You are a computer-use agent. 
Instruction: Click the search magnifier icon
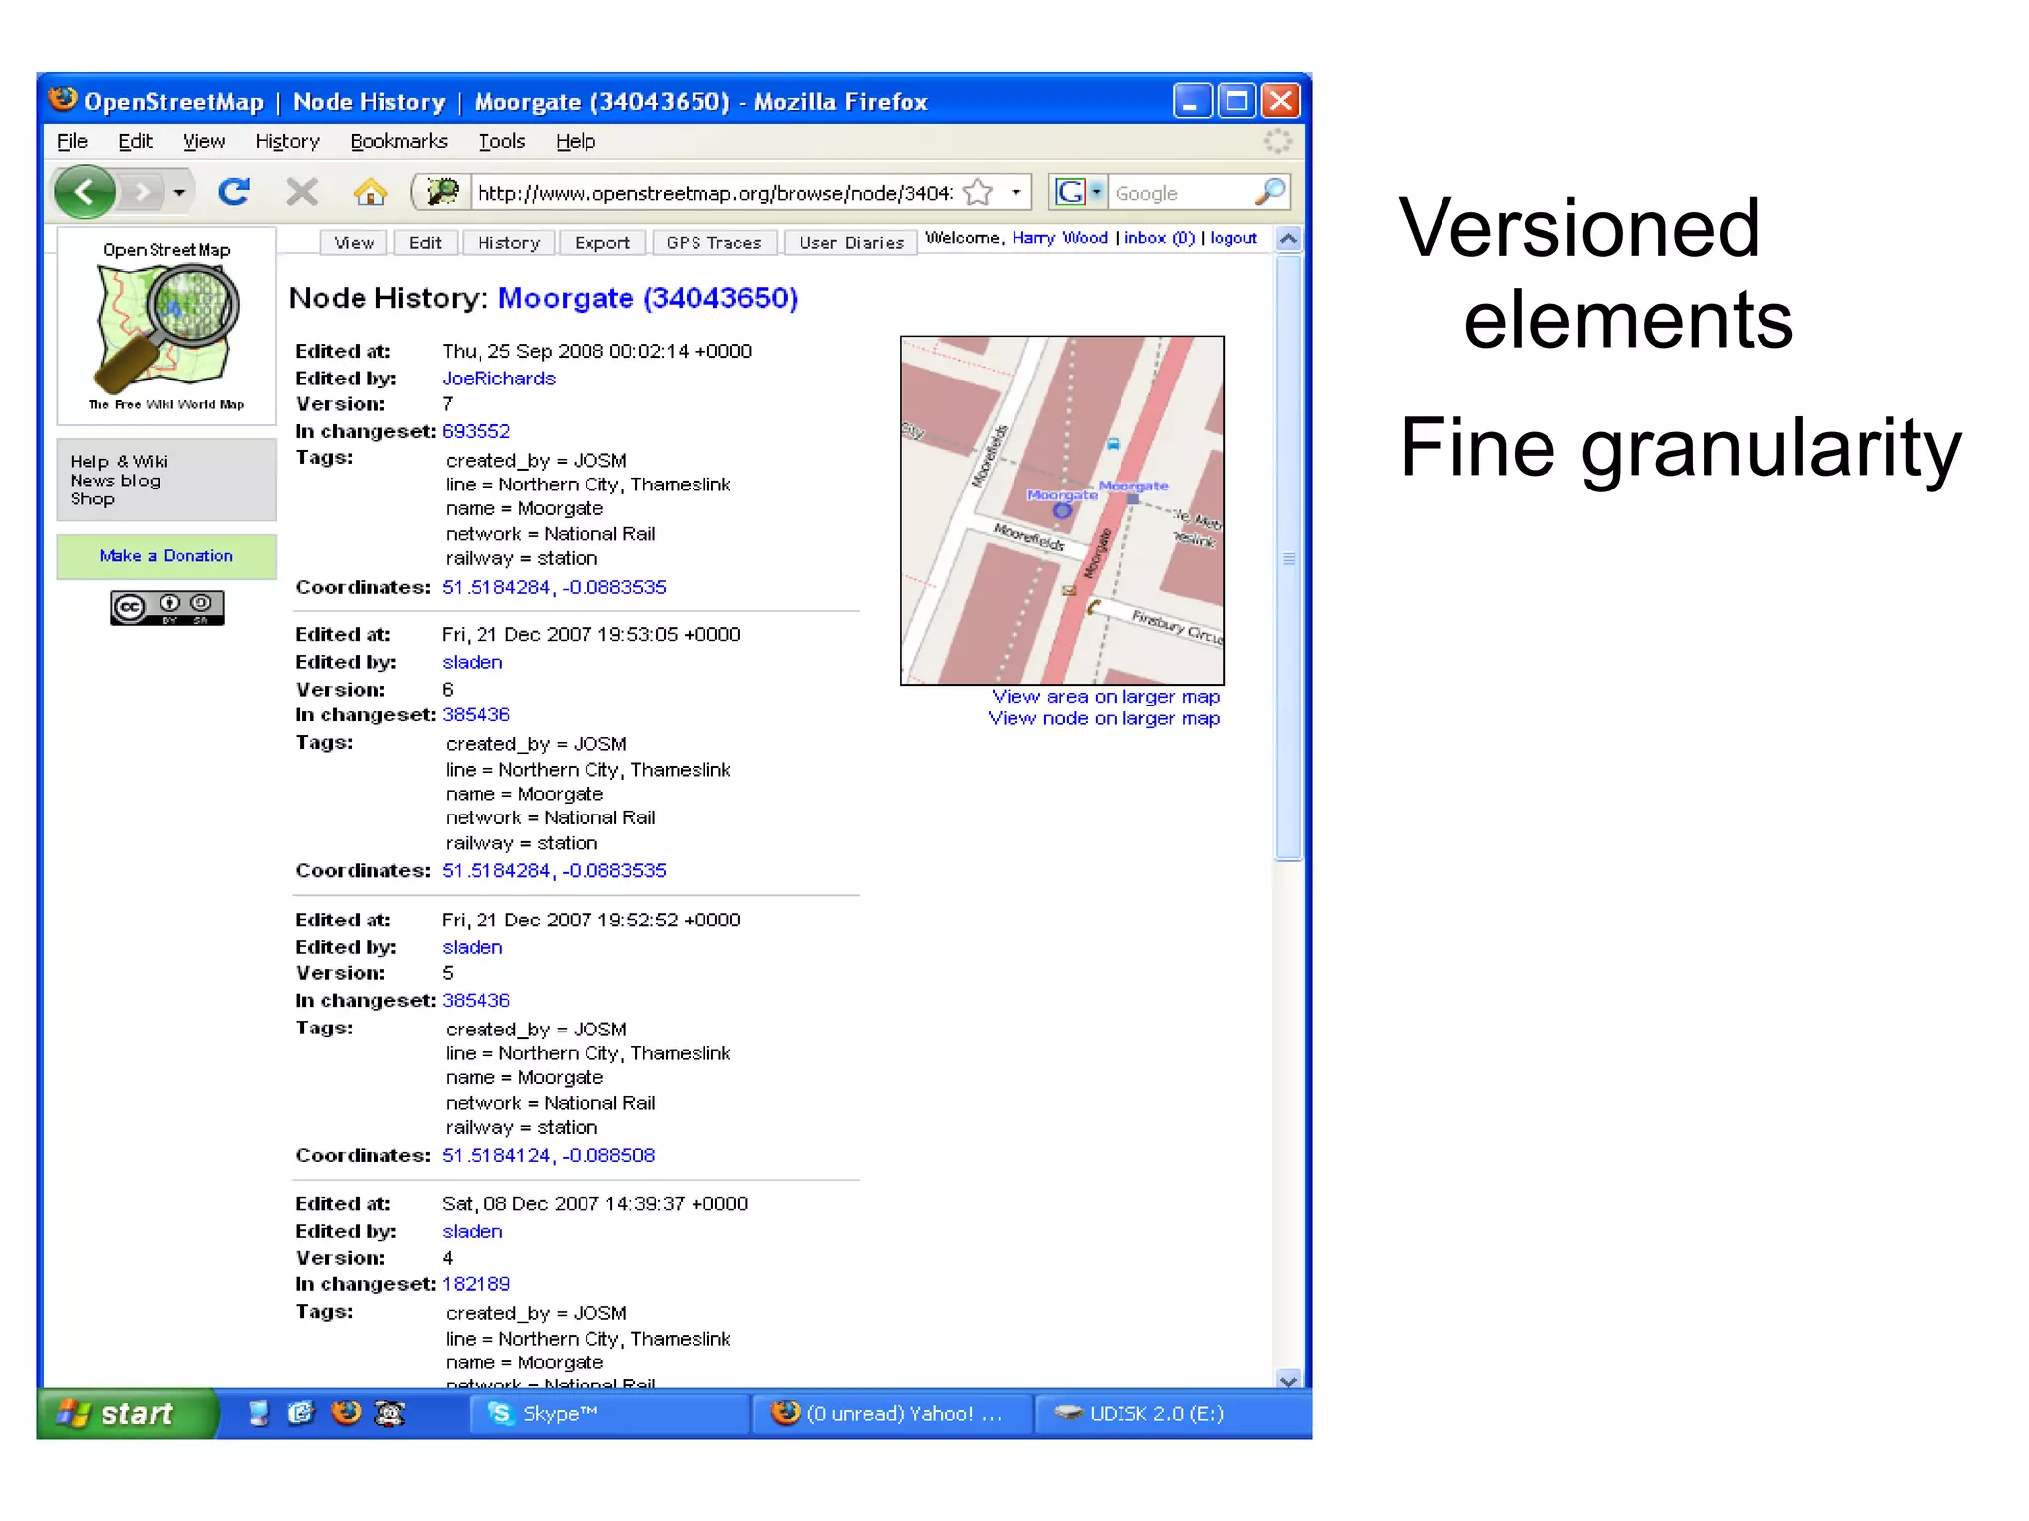1270,191
